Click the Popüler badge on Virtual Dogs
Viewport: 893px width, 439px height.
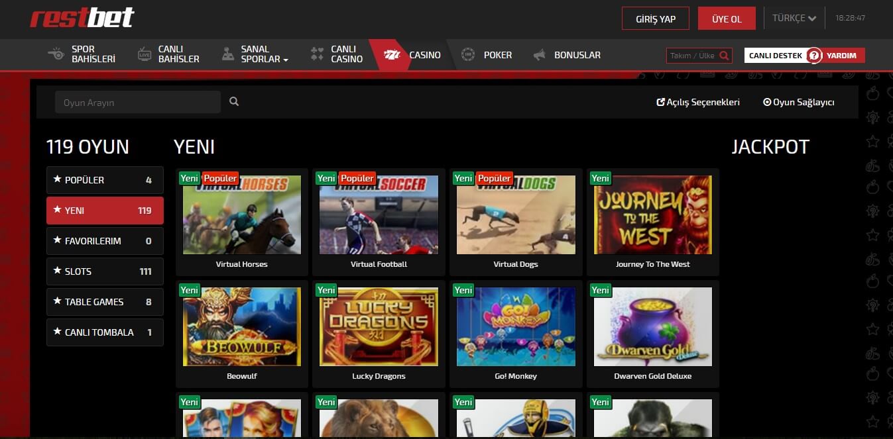[x=495, y=178]
